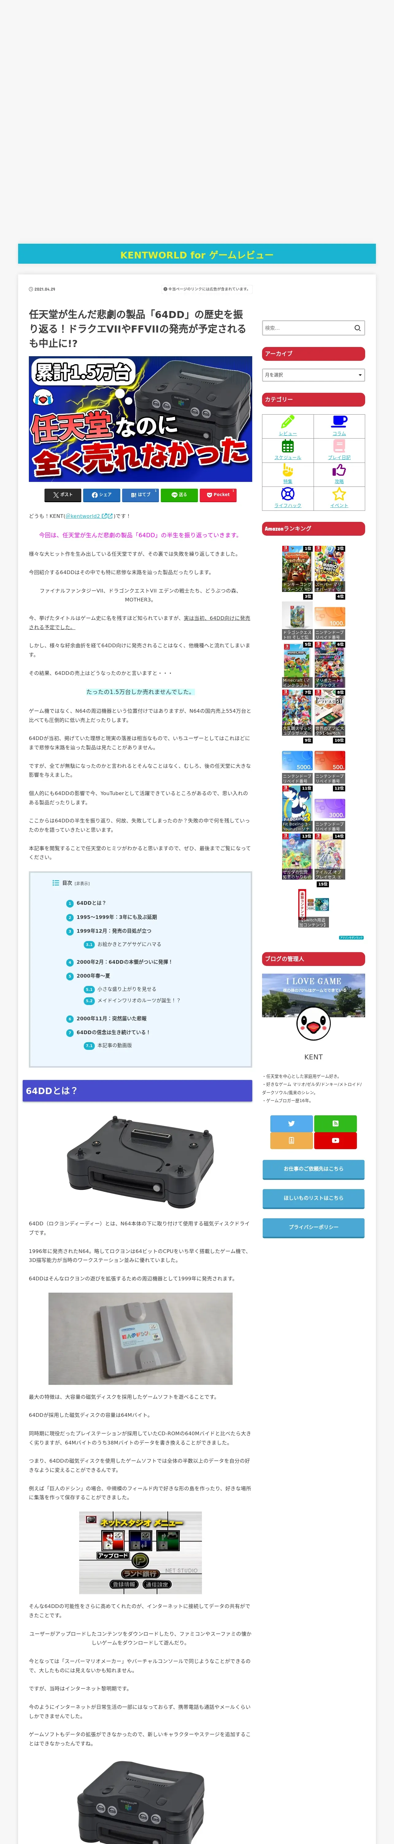Click the KENTWORLD for ゲームレビュー site header
Screen dimensions: 394x1844
point(197,255)
